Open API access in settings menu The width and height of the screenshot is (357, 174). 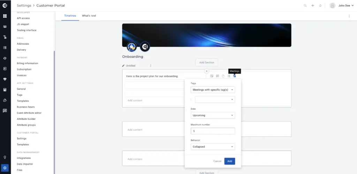click(x=23, y=18)
